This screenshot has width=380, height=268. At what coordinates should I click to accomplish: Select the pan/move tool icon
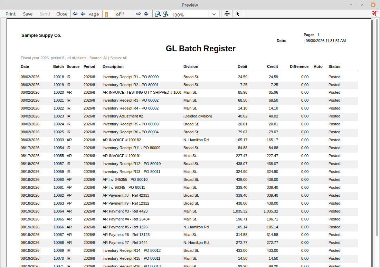point(227,14)
